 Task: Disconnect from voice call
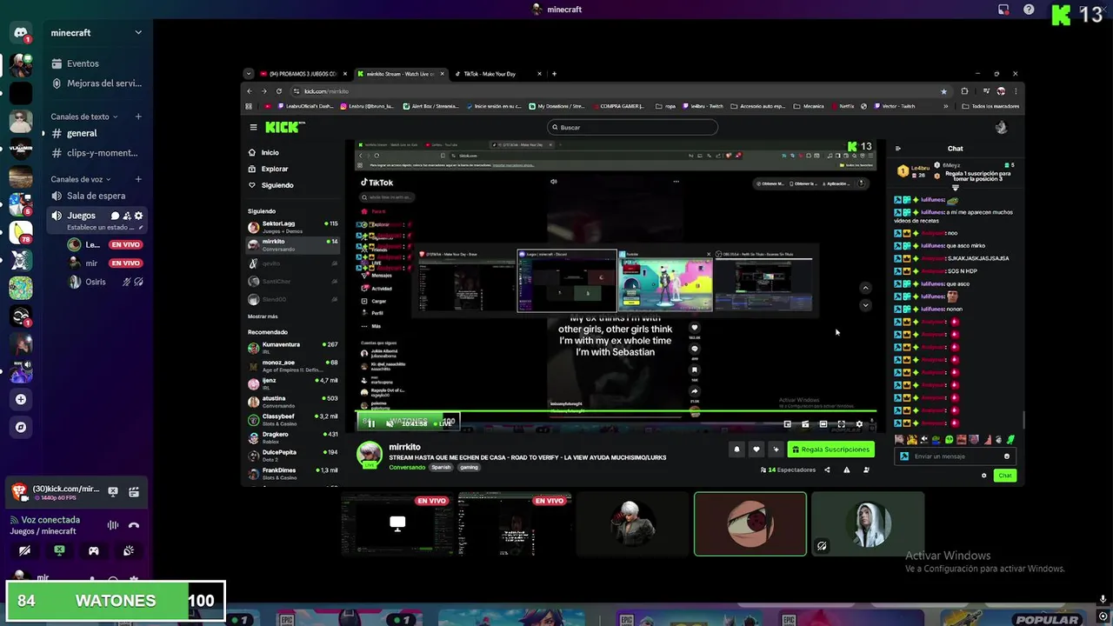[134, 525]
